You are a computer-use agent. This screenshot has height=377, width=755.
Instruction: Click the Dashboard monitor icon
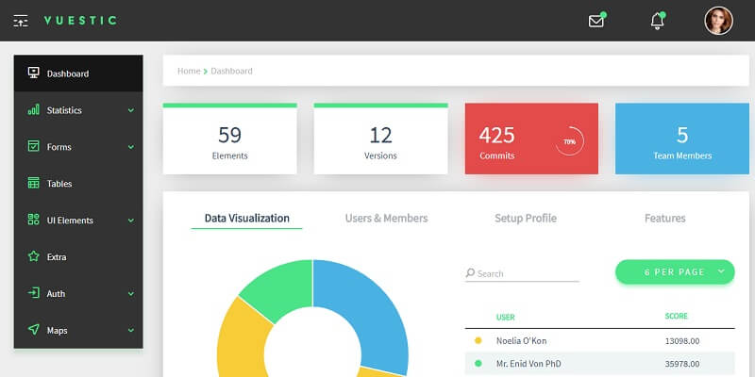tap(33, 74)
